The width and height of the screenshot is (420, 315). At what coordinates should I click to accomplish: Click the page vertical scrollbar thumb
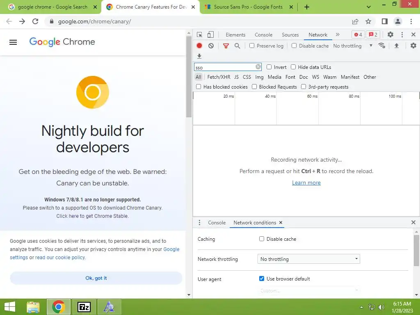[x=189, y=77]
